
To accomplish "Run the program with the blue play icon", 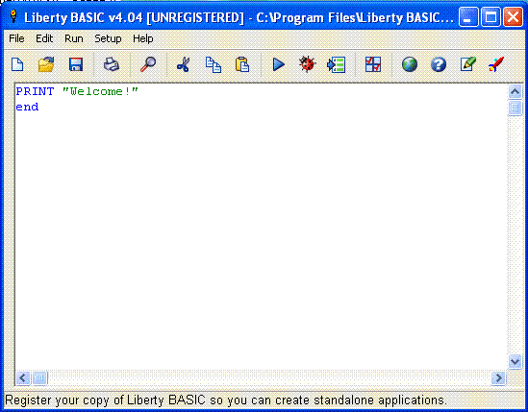I will point(279,64).
